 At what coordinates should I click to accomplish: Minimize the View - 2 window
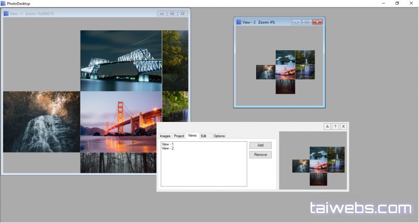[296, 22]
